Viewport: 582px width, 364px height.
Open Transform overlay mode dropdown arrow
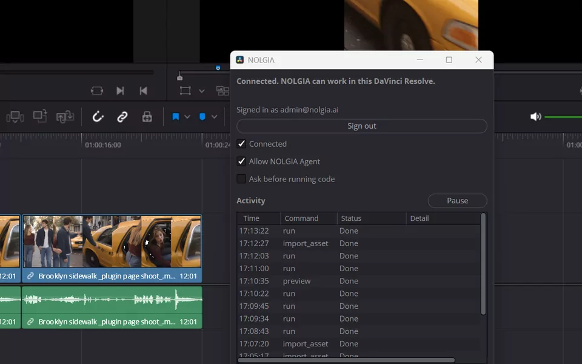coord(201,91)
